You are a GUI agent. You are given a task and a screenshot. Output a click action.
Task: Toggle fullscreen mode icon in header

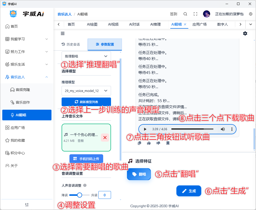(195, 14)
